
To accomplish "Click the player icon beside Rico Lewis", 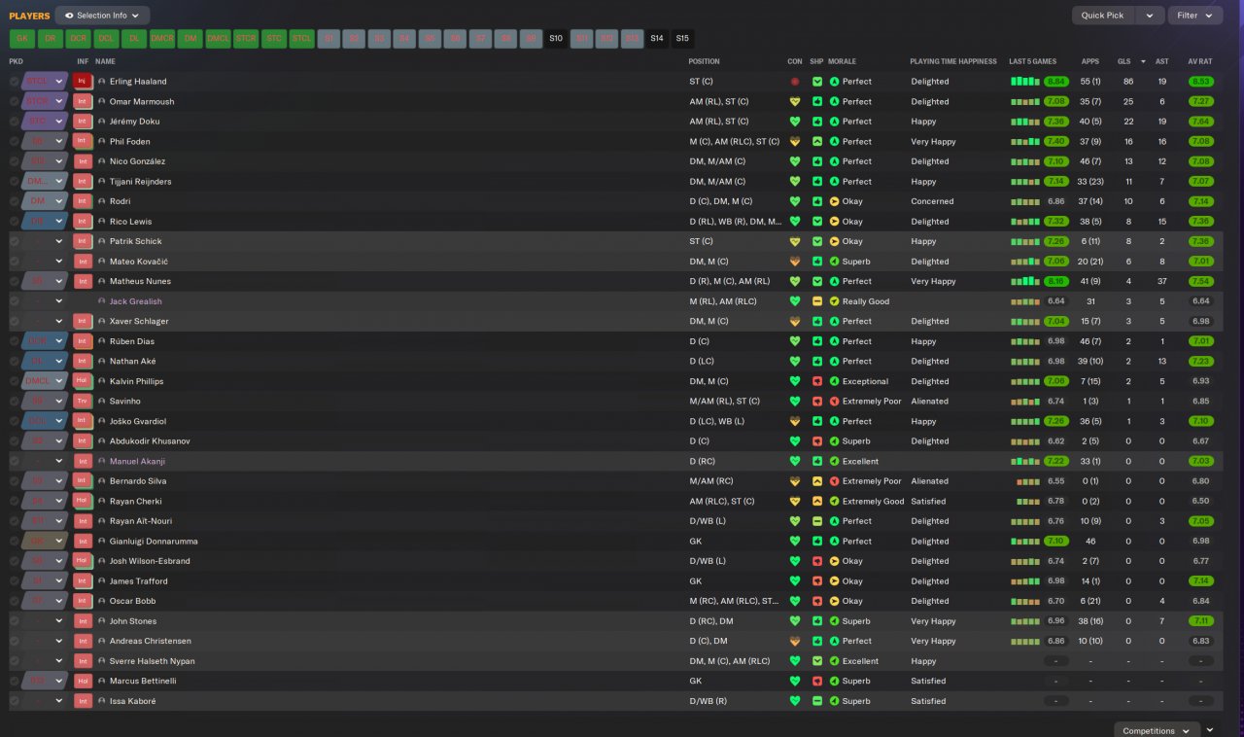I will click(x=102, y=222).
